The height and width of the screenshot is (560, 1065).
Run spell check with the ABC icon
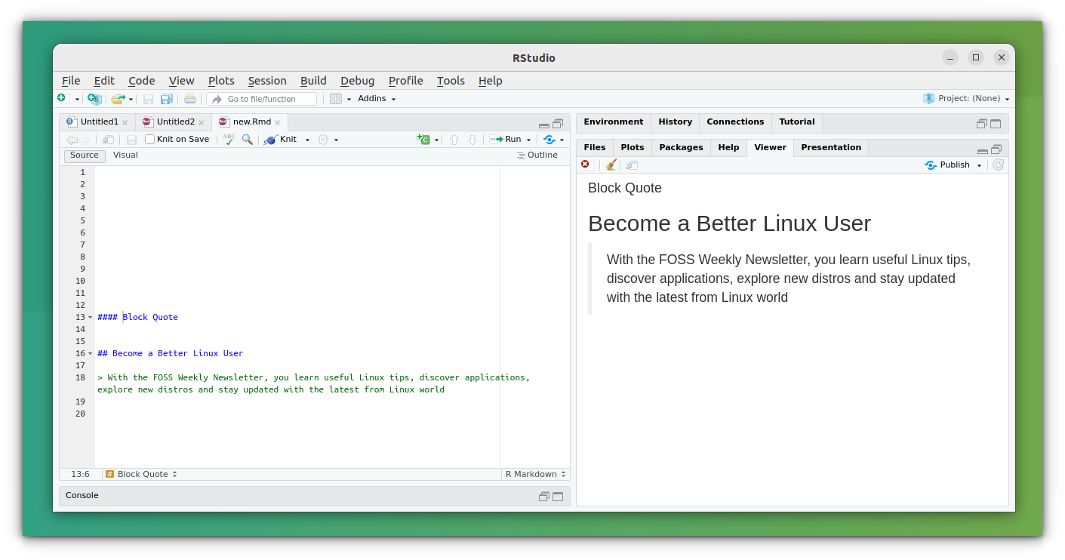point(228,139)
